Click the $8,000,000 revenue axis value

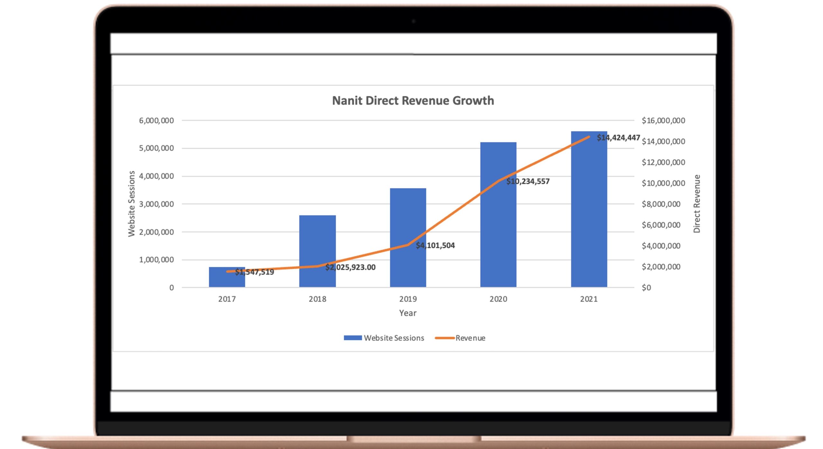[661, 204]
